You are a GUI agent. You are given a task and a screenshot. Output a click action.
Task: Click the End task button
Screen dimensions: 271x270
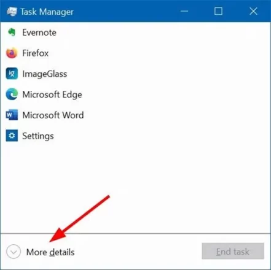(233, 251)
